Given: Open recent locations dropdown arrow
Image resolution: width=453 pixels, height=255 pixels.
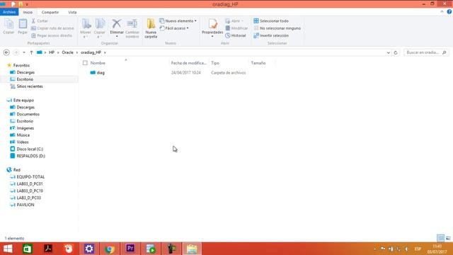Looking at the screenshot, I should pyautogui.click(x=24, y=52).
